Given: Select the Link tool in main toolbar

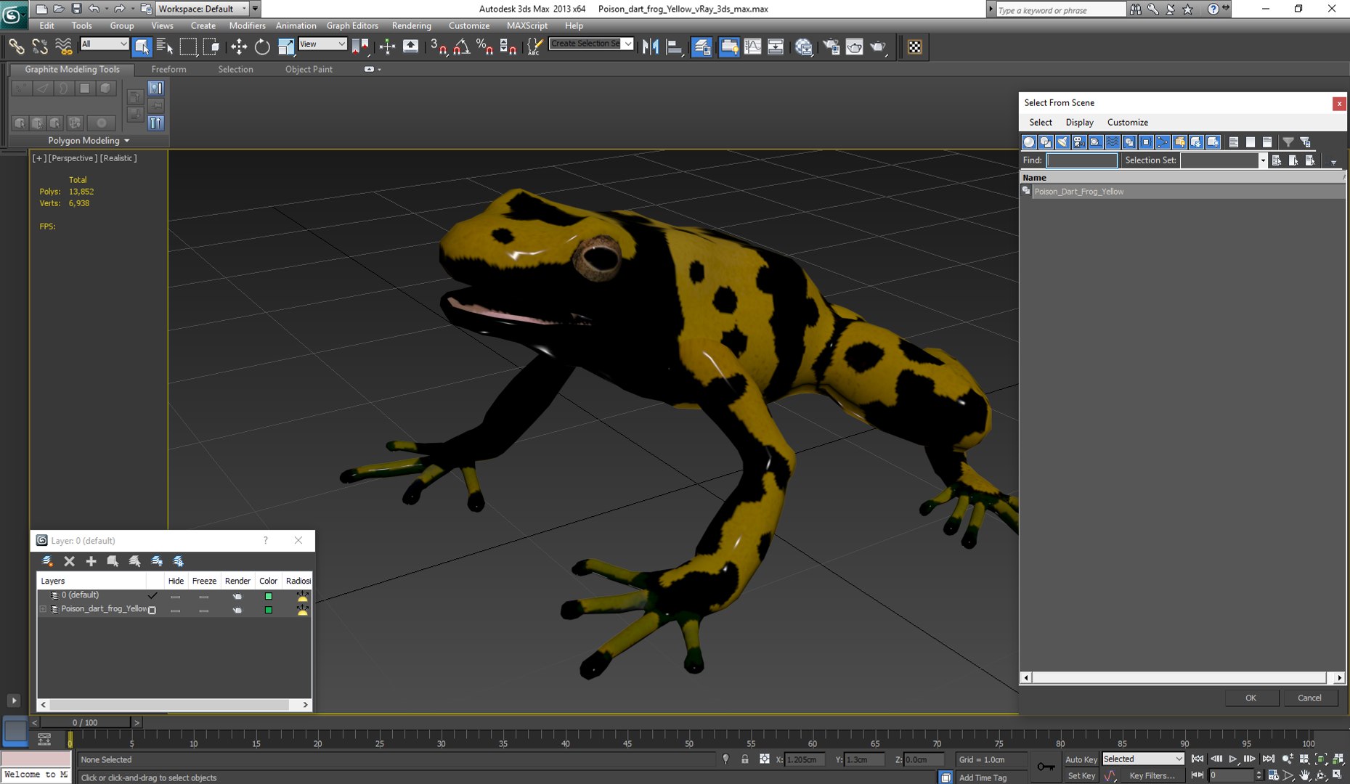Looking at the screenshot, I should click(16, 46).
